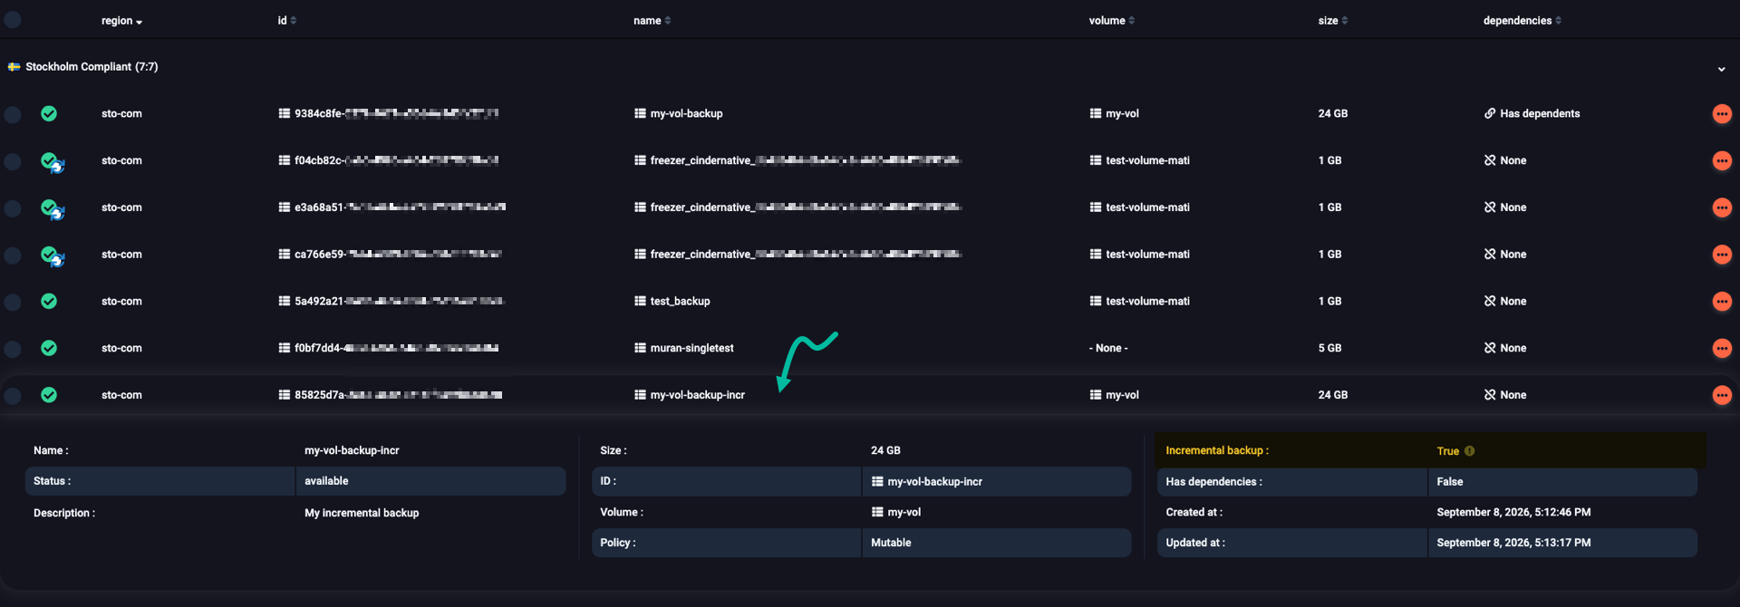Click available status icon of f0bf7dd4 row
This screenshot has height=607, width=1740.
[49, 348]
